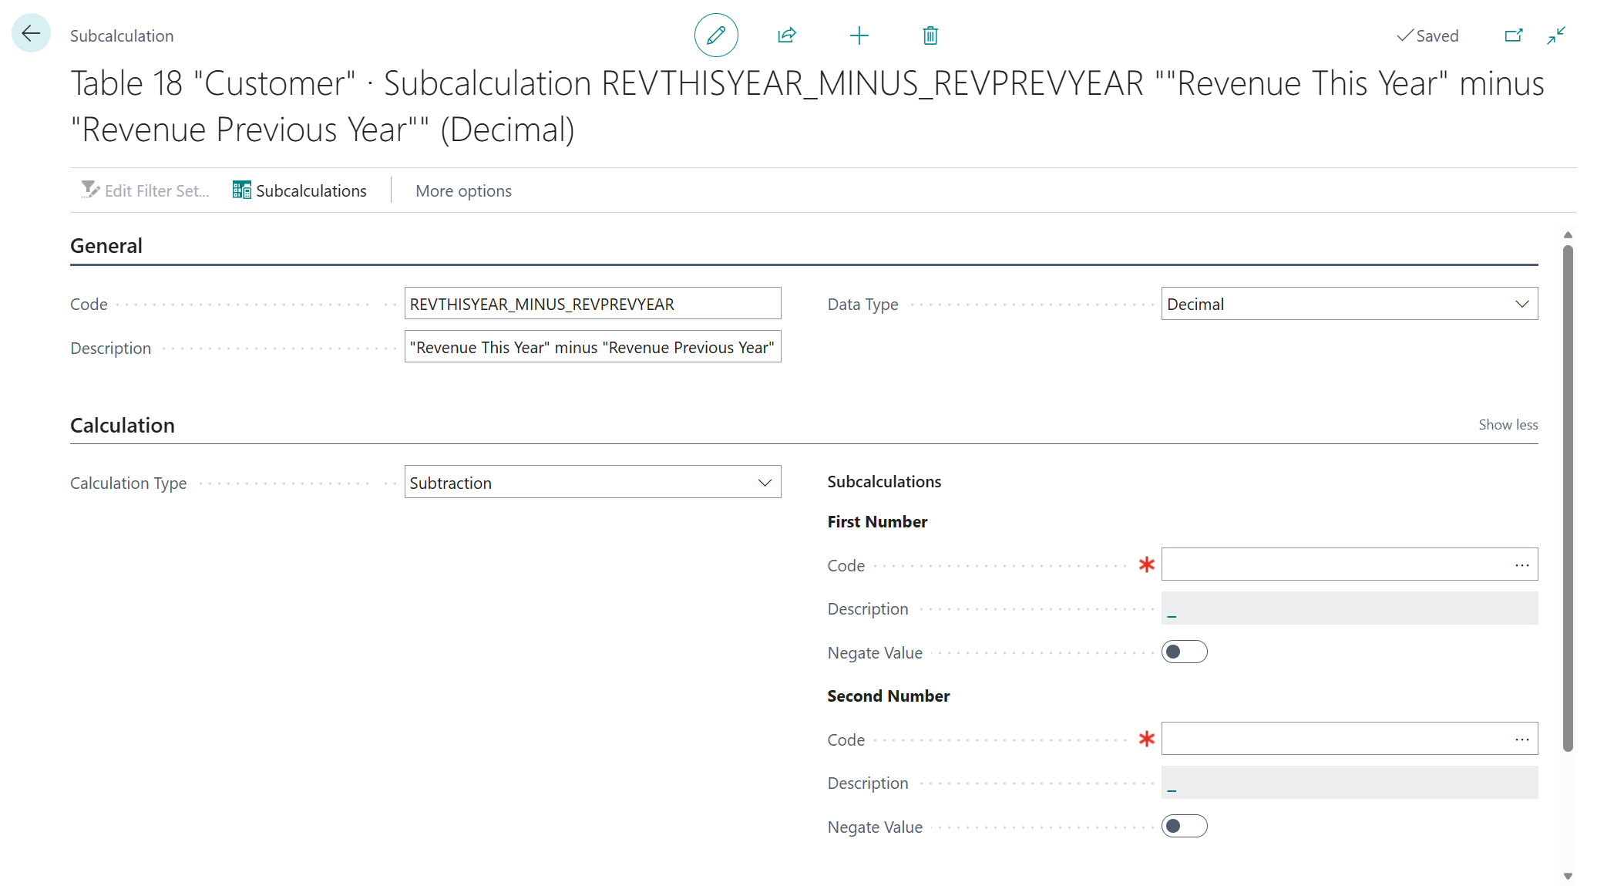Open page in new window icon
This screenshot has width=1624, height=886.
coord(1513,35)
